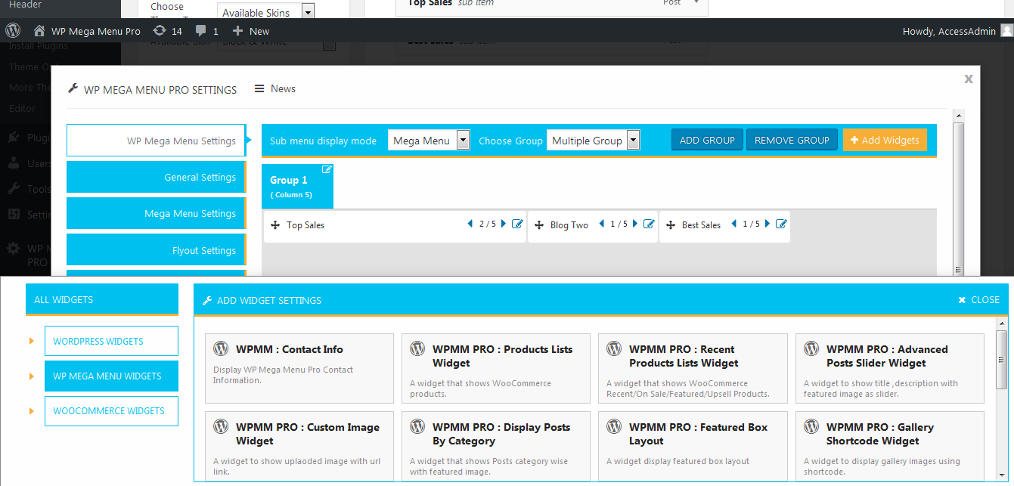Open Sub menu display mode dropdown

429,140
